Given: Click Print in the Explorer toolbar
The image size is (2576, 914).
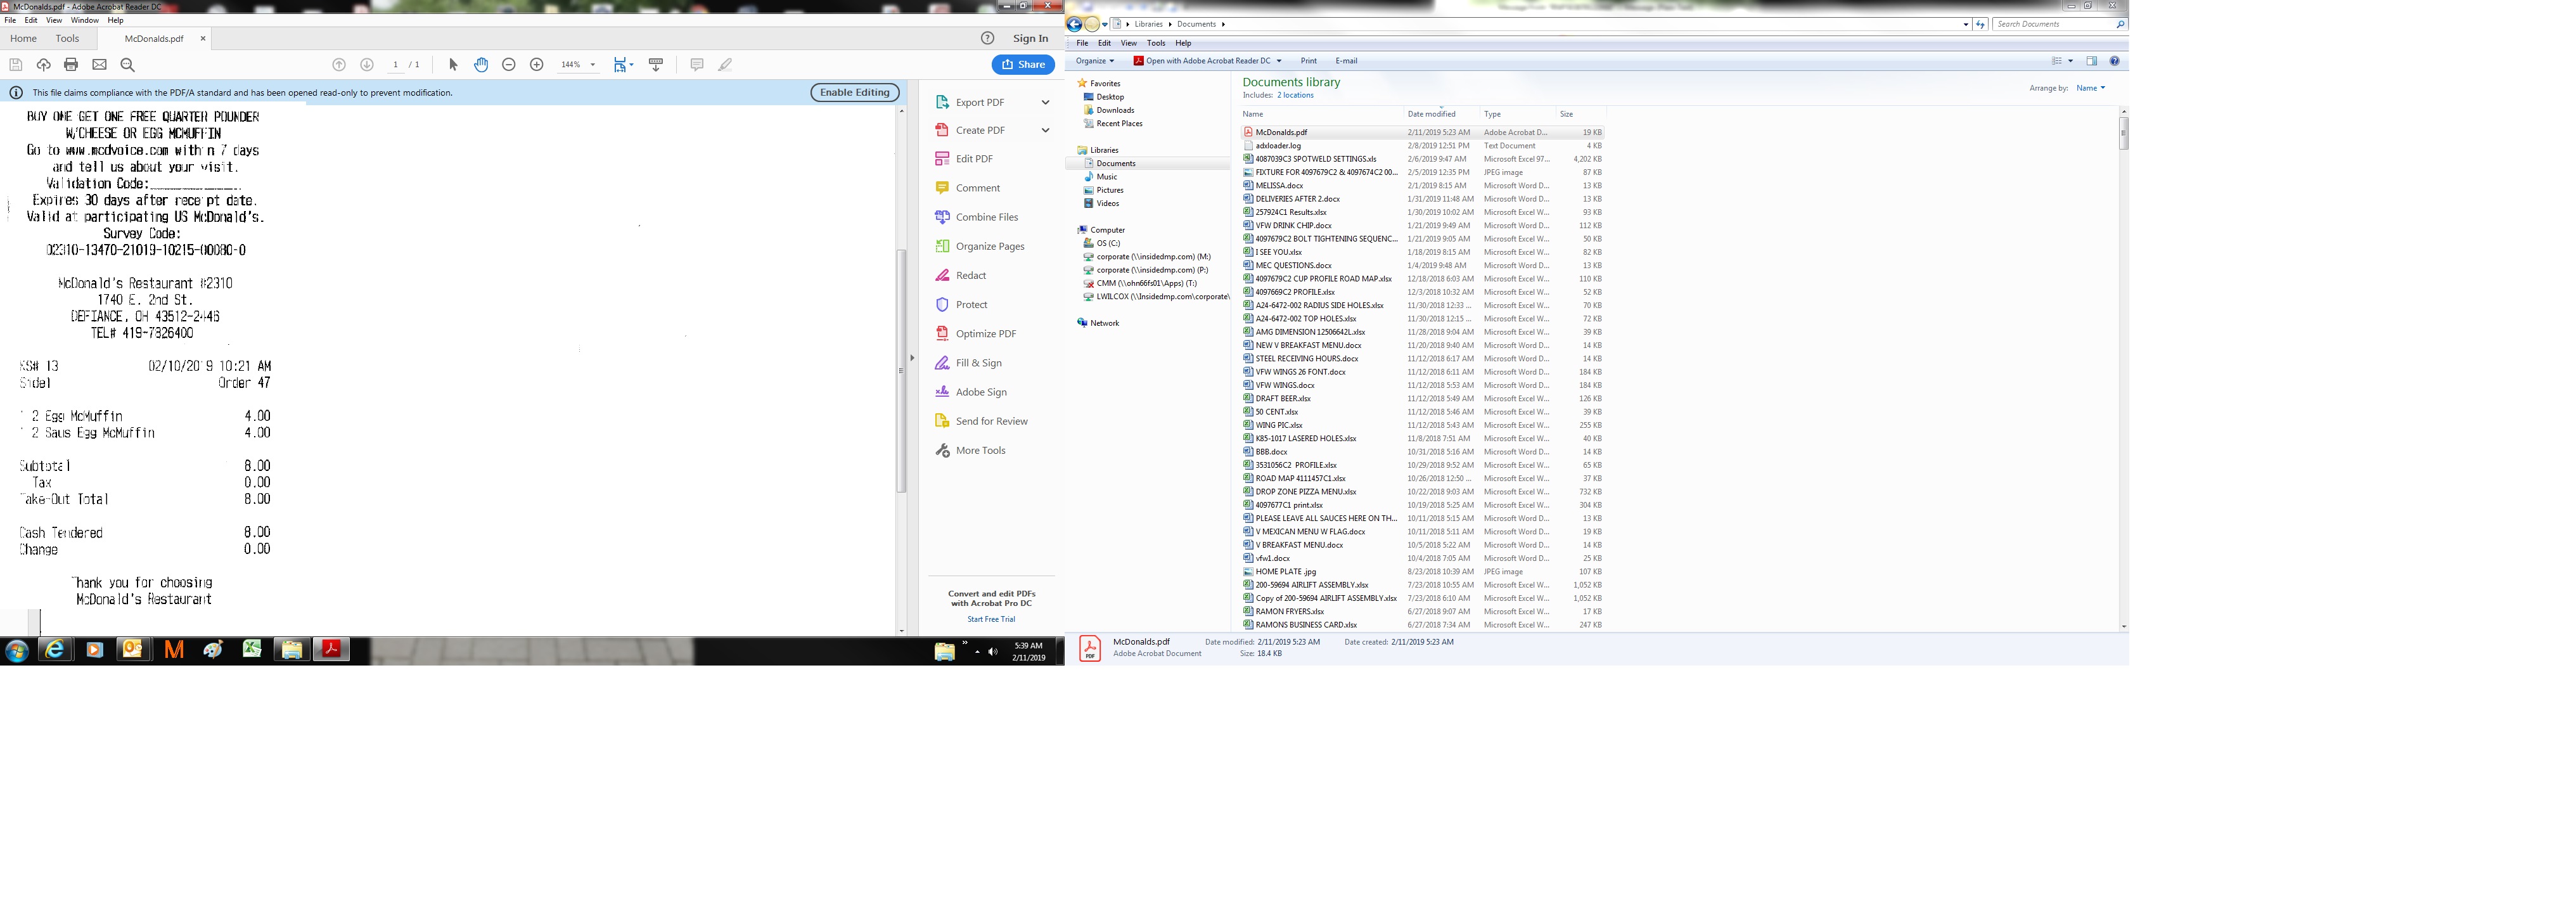Looking at the screenshot, I should (1308, 61).
